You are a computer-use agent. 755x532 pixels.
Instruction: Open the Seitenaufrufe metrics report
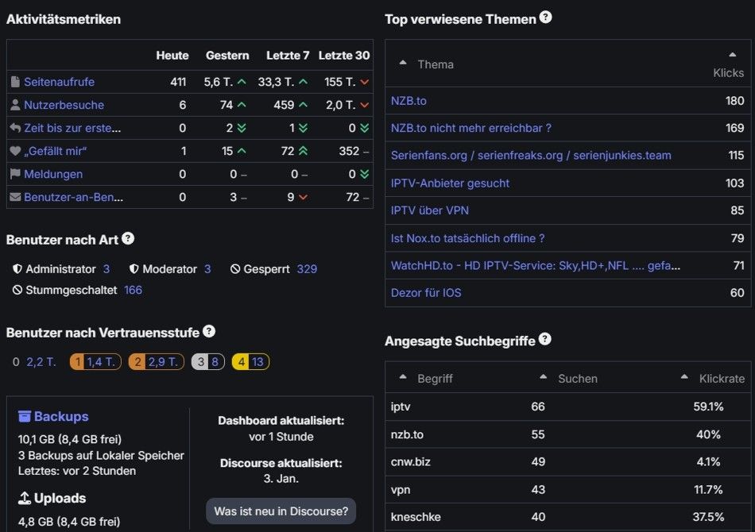click(x=59, y=82)
